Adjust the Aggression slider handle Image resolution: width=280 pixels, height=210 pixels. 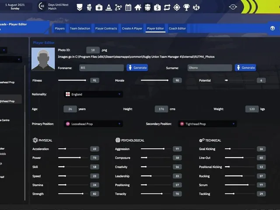pyautogui.click(x=164, y=149)
